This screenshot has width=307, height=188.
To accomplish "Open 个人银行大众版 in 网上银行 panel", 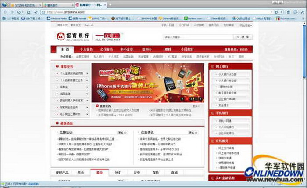I will (228, 74).
